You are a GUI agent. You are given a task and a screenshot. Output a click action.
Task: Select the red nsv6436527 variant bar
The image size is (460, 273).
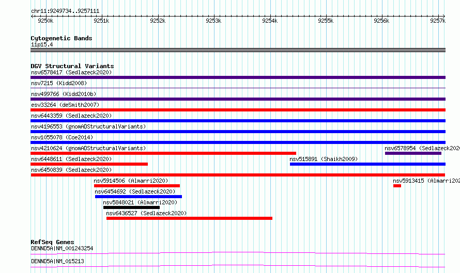point(190,218)
